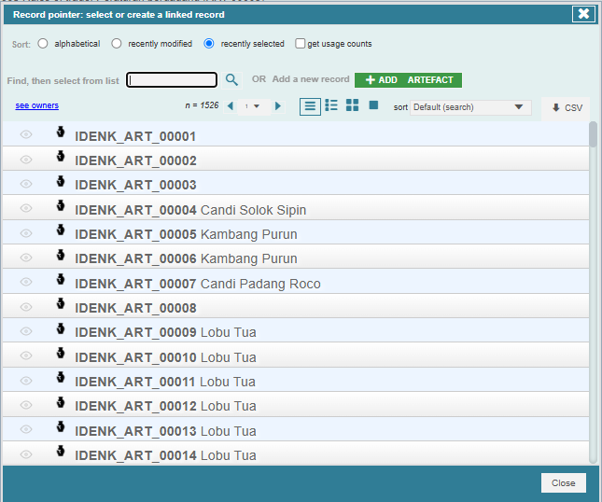Open the page number dropdown

(252, 106)
